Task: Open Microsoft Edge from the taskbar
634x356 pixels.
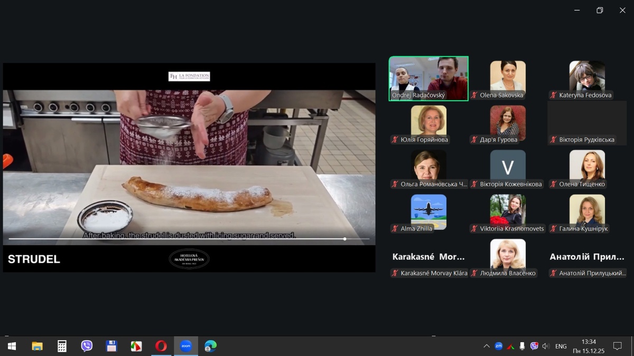Action: pyautogui.click(x=210, y=346)
